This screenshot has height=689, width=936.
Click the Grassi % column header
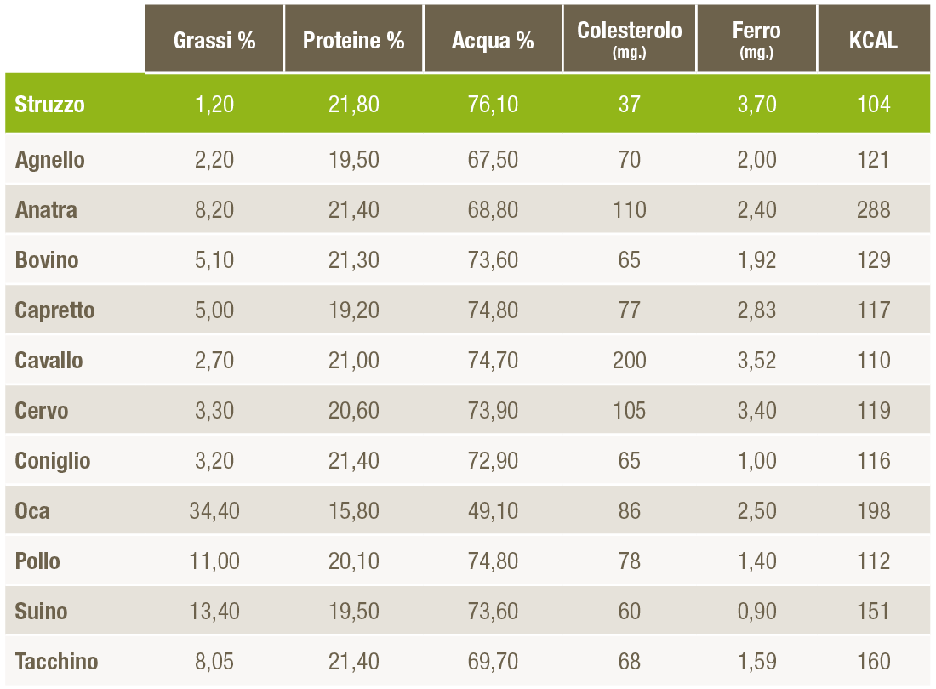pos(214,41)
